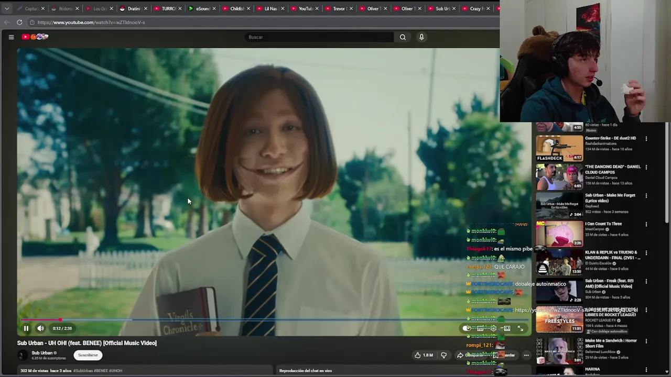Open Sub Urban - Make Me Forget title

pyautogui.click(x=610, y=198)
